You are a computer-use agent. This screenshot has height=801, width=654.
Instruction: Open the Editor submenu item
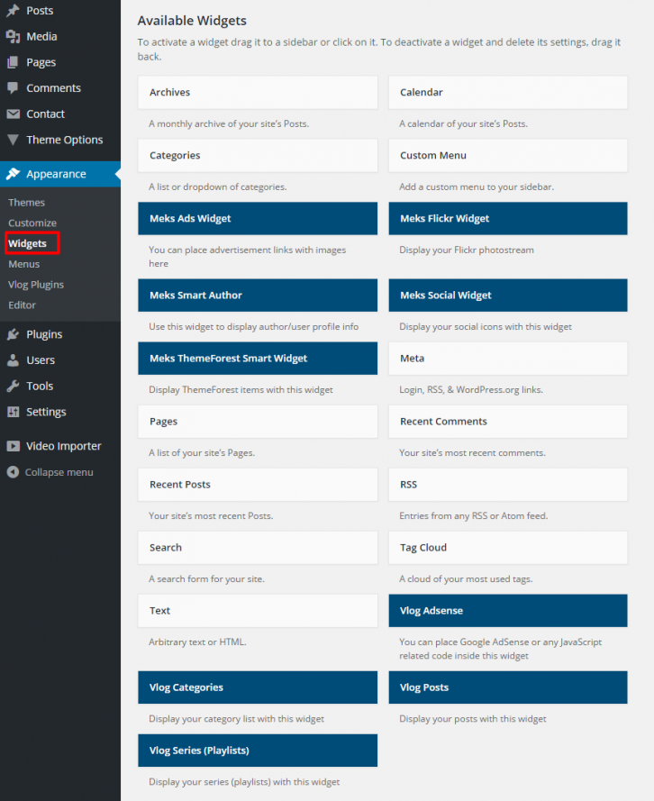point(26,305)
